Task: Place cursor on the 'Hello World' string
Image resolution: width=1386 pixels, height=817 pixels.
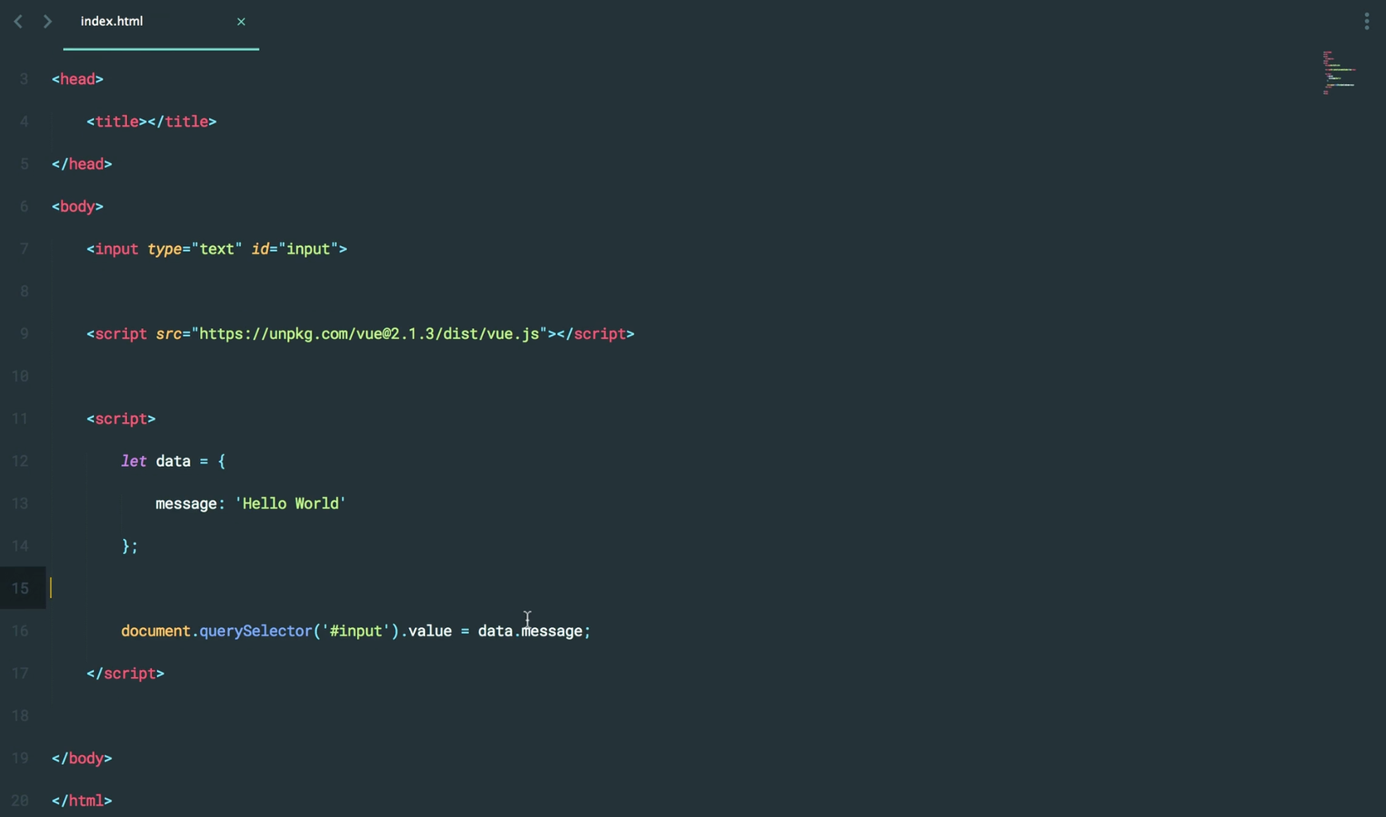Action: [x=291, y=504]
